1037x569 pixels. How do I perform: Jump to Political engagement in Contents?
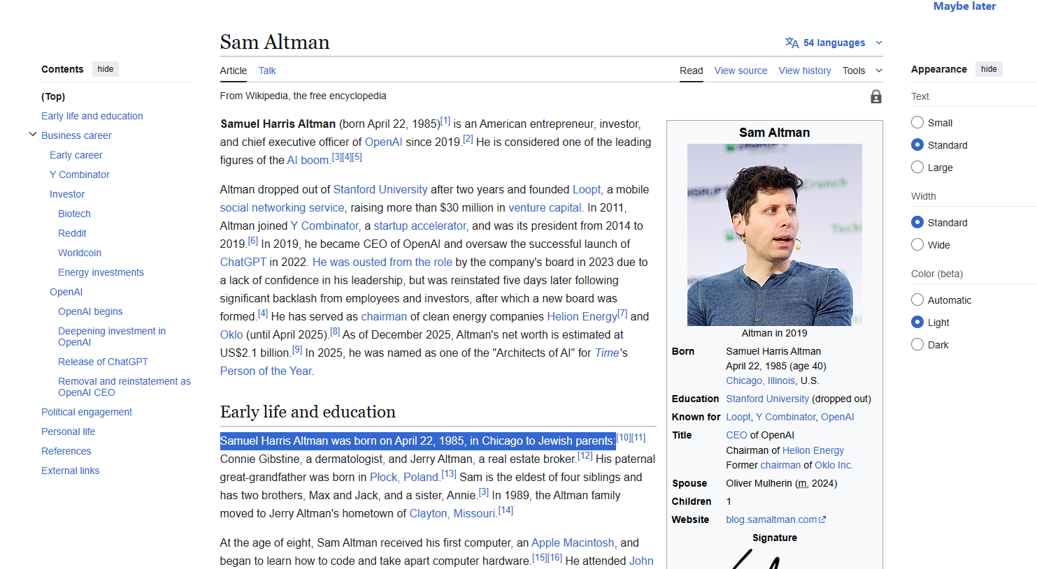click(87, 412)
